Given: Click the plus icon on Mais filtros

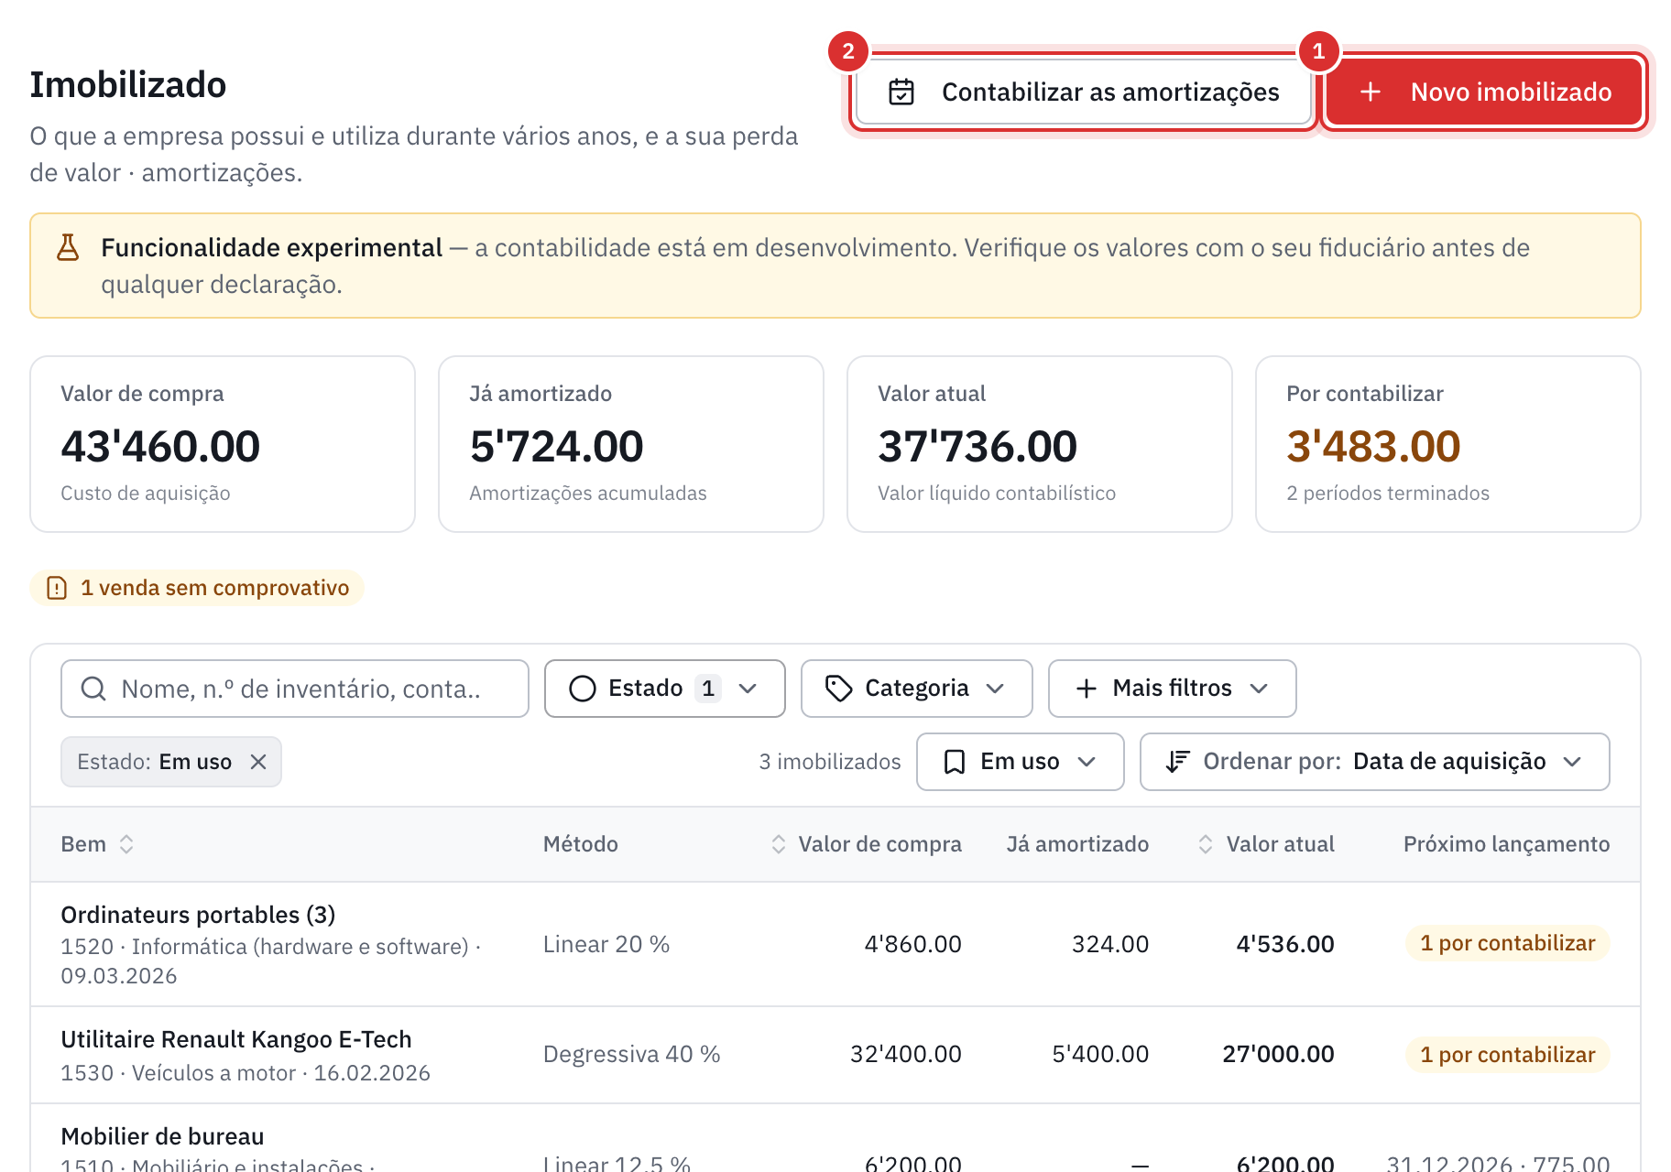Looking at the screenshot, I should 1087,689.
